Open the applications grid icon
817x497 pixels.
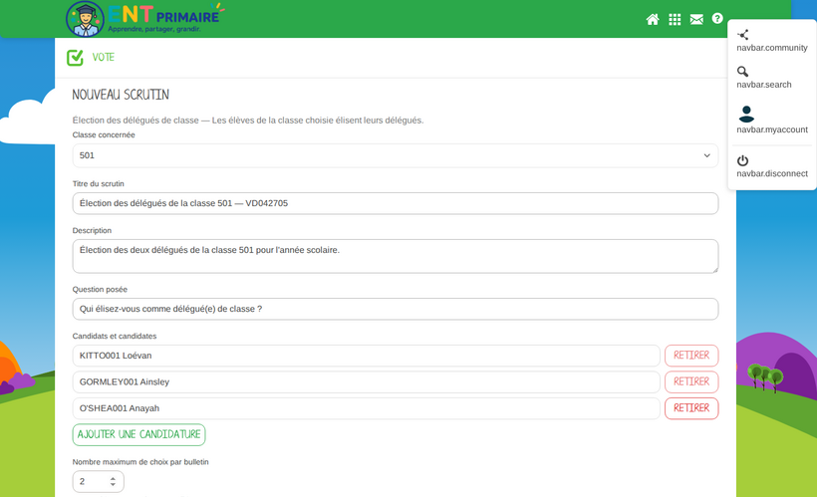coord(675,19)
